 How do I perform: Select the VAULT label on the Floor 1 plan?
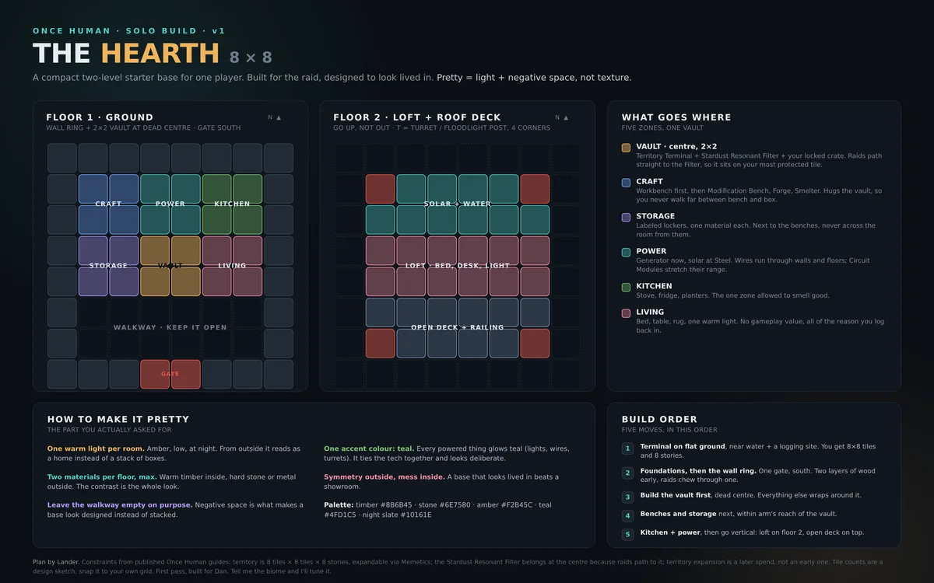(170, 266)
